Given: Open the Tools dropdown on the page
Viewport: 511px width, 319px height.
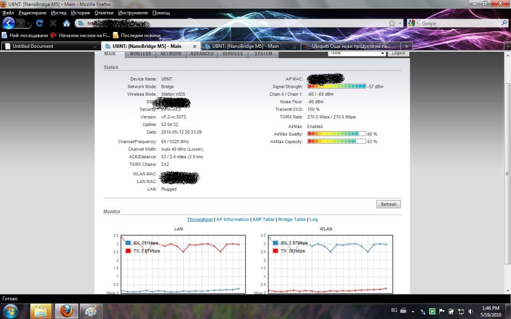Looking at the screenshot, I should (357, 53).
